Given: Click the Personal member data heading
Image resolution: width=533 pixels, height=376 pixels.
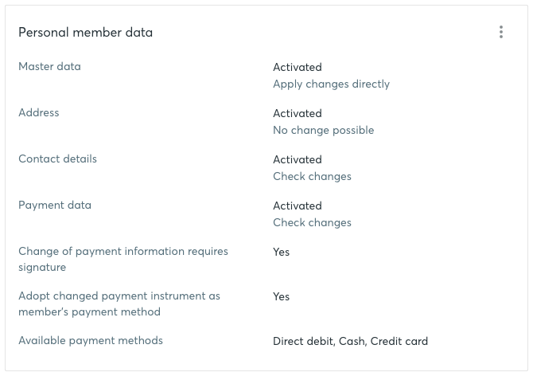Looking at the screenshot, I should coord(85,33).
